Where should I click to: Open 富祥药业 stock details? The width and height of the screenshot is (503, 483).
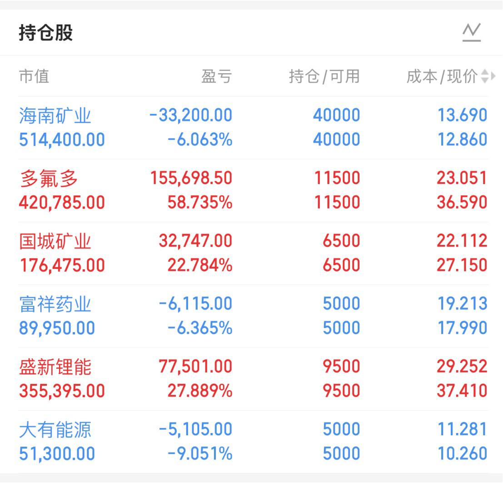55,304
